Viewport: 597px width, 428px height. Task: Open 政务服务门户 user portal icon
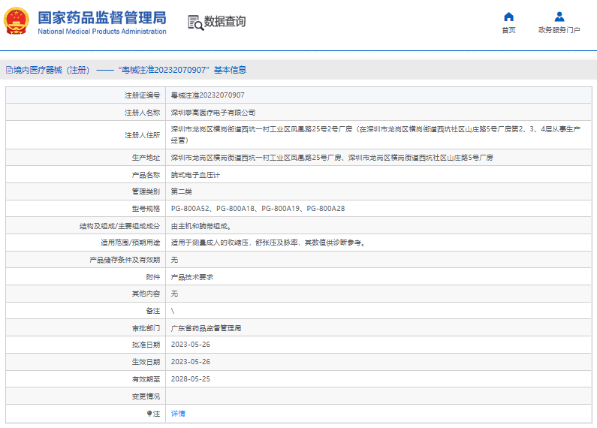(x=559, y=17)
